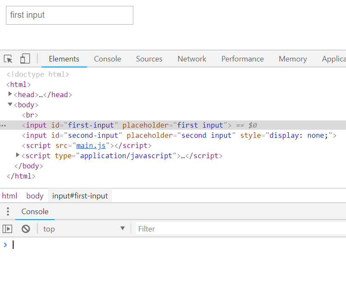Open the console drawer three-dot menu
The image size is (346, 304).
click(8, 212)
